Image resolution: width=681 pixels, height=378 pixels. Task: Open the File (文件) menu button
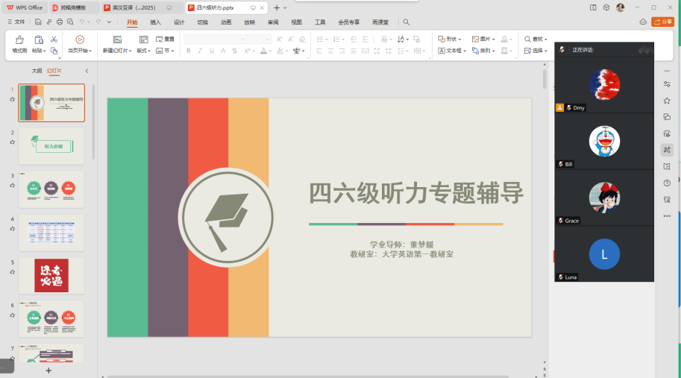(x=16, y=22)
